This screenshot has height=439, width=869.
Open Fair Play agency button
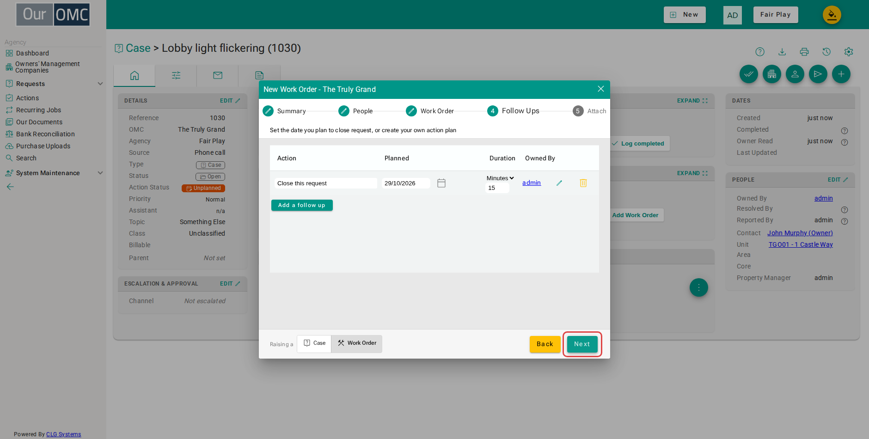(x=776, y=15)
